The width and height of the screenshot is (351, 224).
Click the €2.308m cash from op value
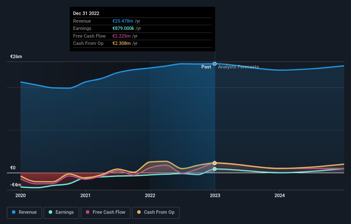coord(121,44)
